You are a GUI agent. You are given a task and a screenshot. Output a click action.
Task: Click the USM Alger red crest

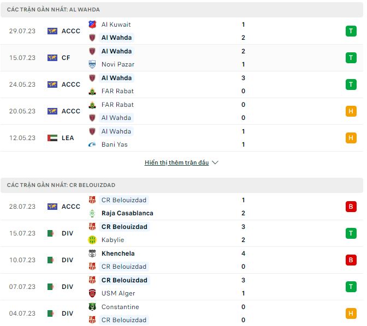(92, 293)
